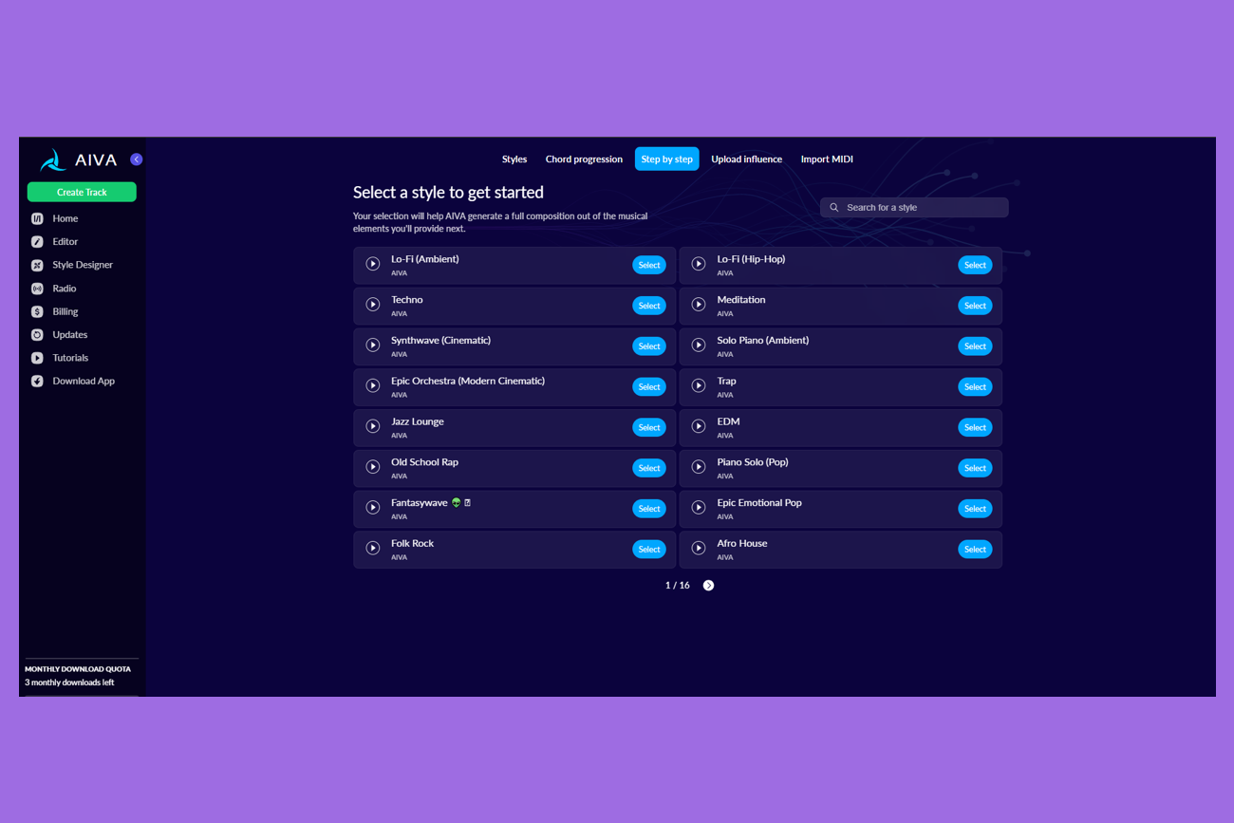
Task: Open the Upload influence tab
Action: coord(746,159)
